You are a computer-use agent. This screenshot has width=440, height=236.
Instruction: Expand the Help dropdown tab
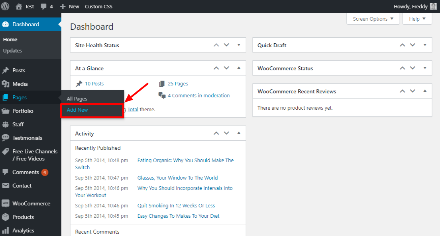point(417,19)
